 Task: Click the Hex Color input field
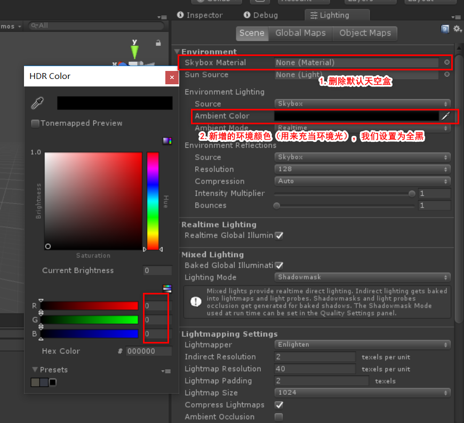(149, 352)
